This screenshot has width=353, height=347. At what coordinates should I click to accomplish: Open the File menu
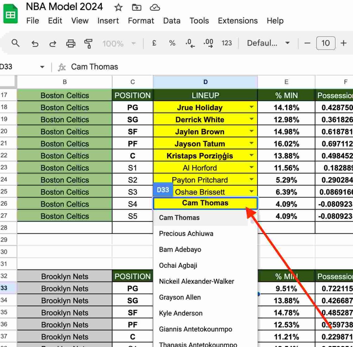coord(33,21)
